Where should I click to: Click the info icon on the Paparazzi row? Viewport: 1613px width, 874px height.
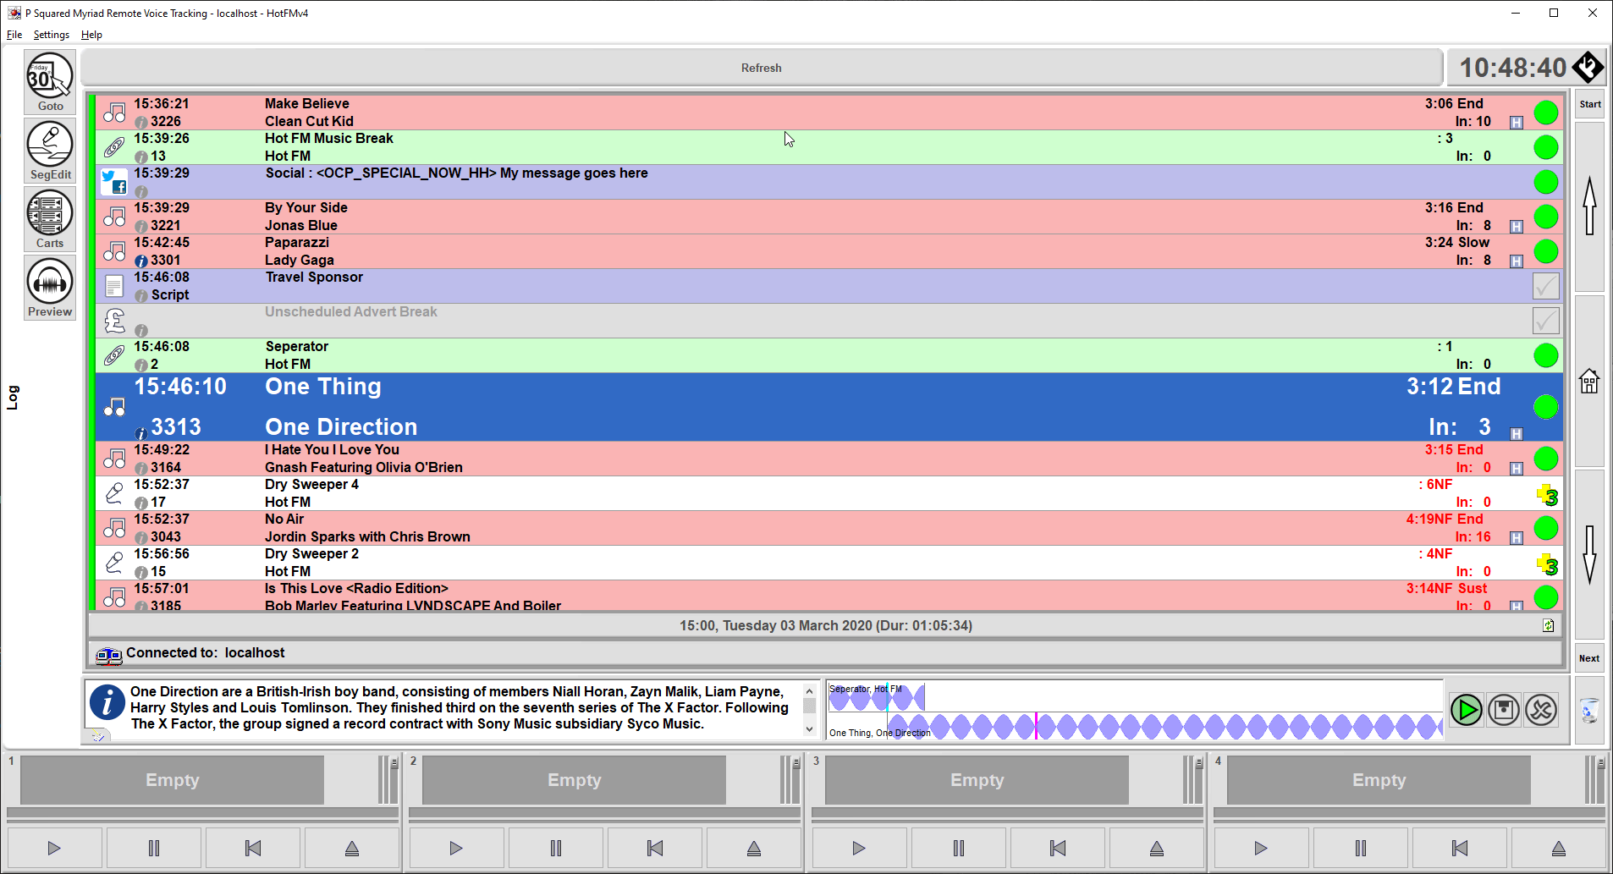coord(140,261)
